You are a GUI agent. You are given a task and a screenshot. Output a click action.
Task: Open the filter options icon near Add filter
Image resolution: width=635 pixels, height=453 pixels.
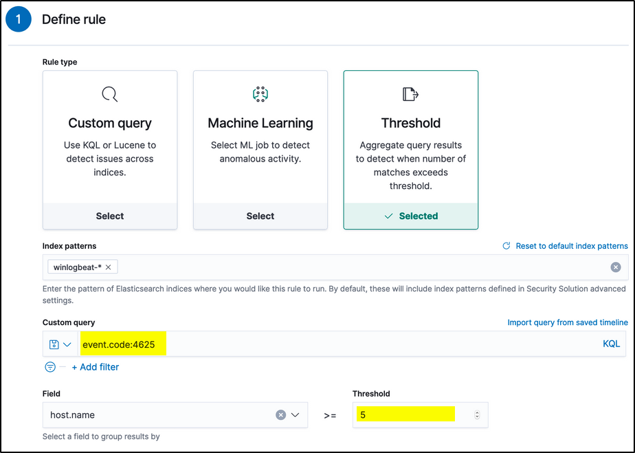coord(50,367)
